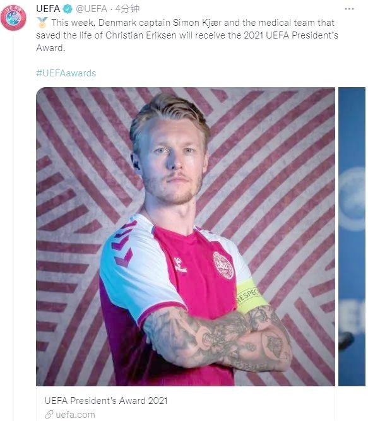Open the partially visible blue second image

point(352,237)
